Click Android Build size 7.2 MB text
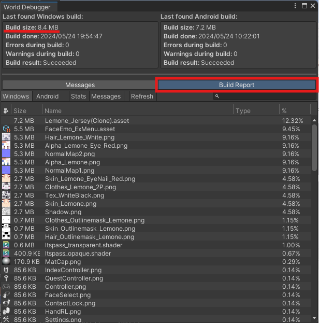The width and height of the screenshot is (319, 323). 190,27
